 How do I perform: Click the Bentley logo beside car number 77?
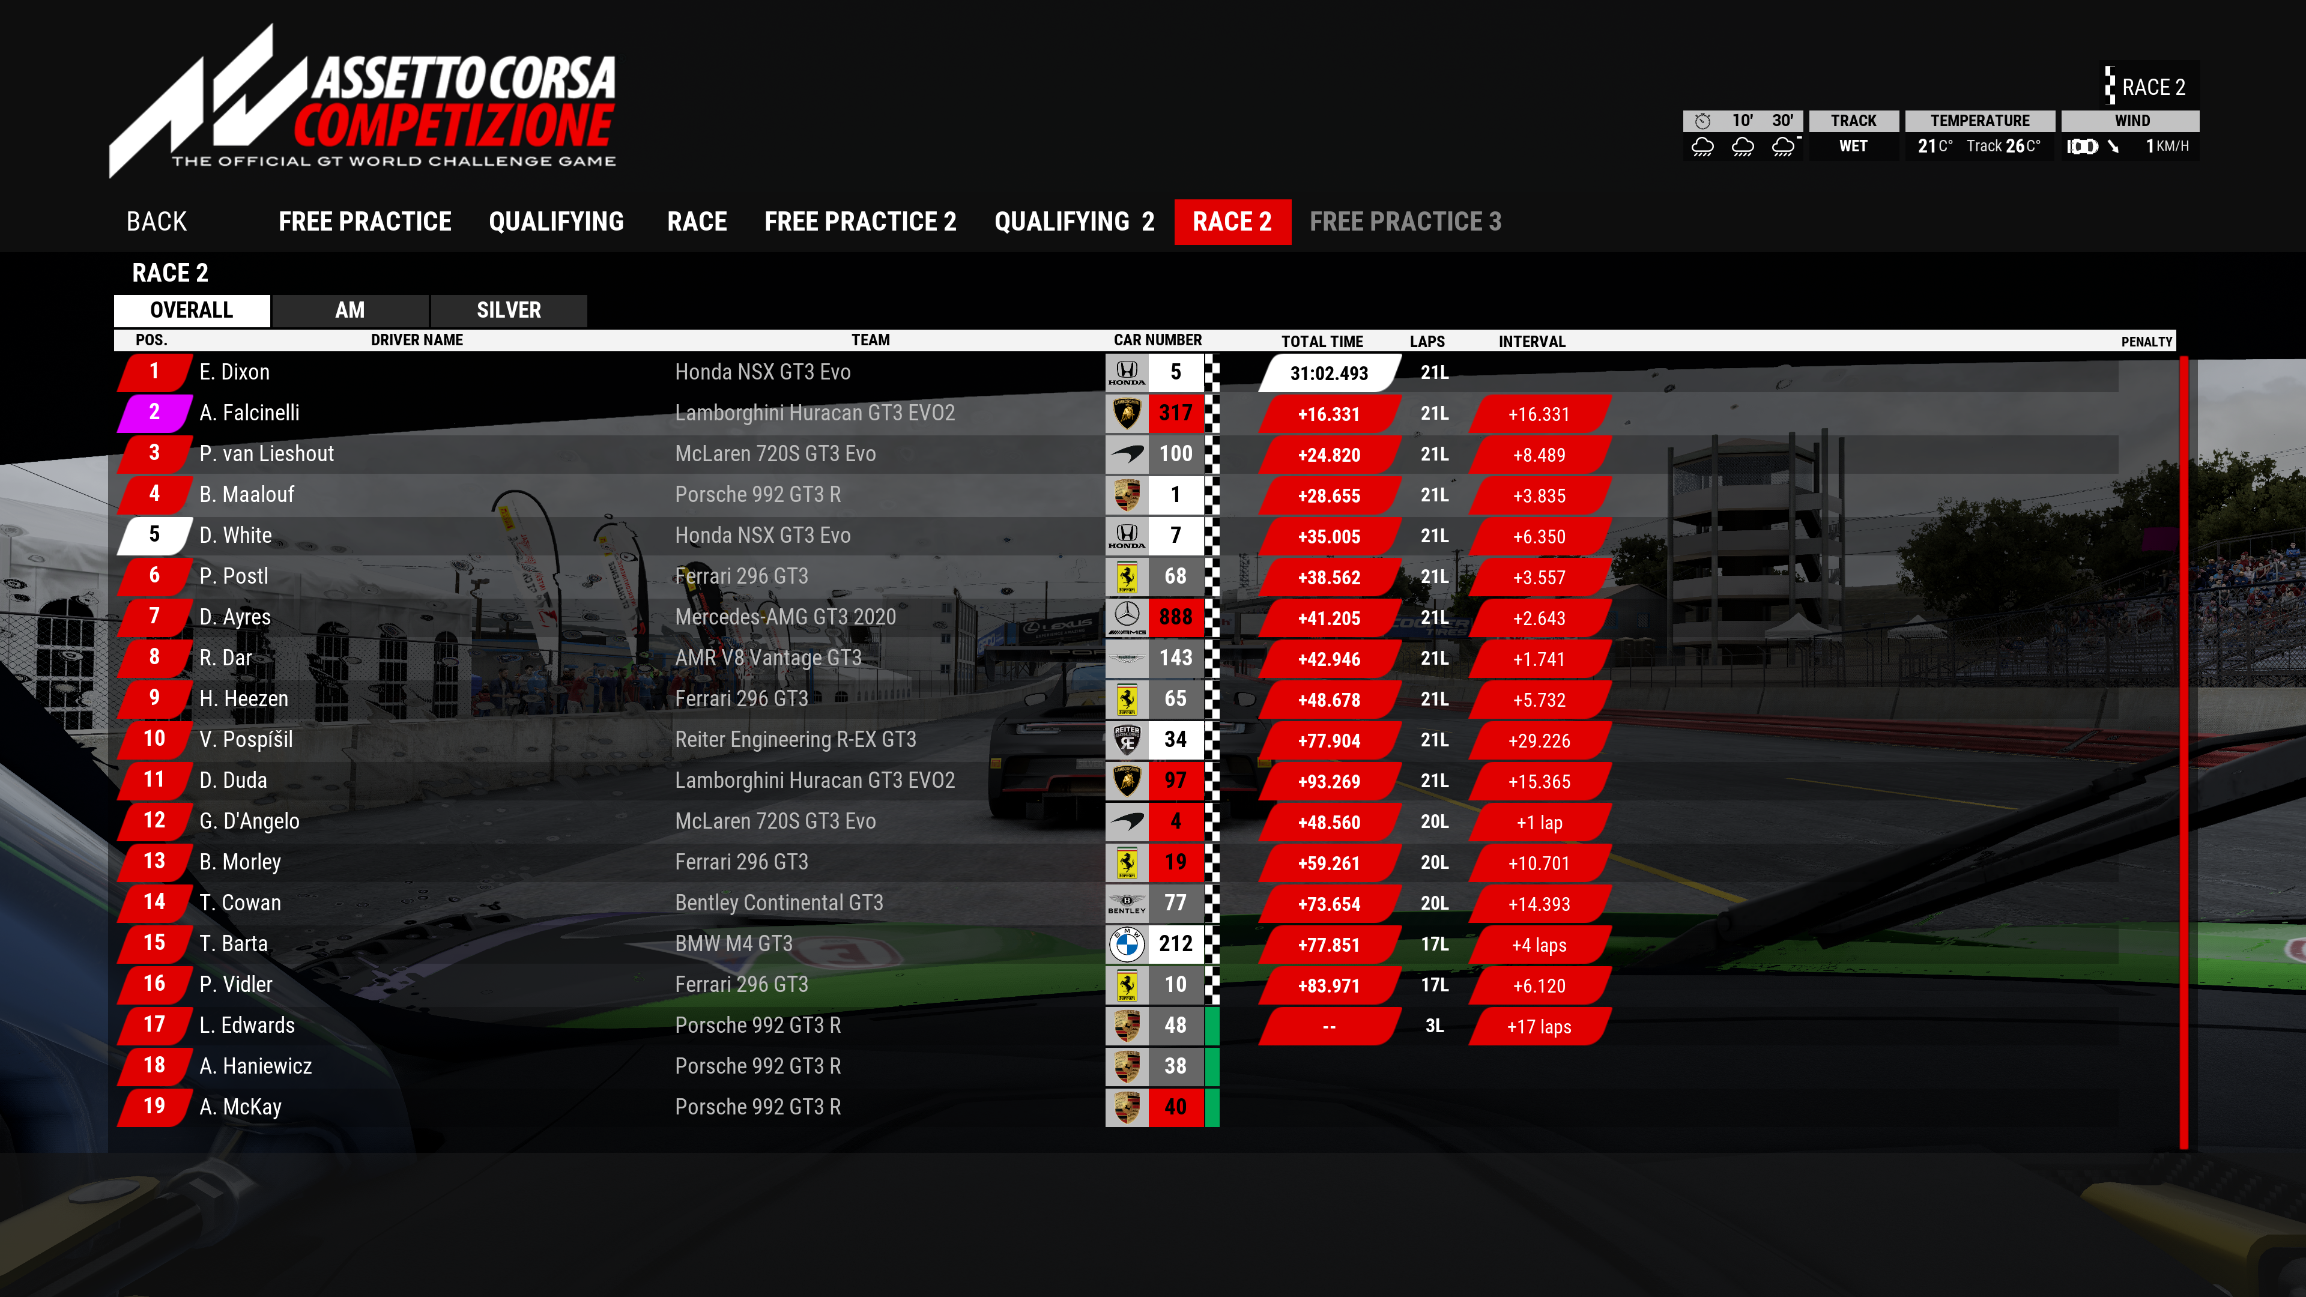pos(1126,903)
